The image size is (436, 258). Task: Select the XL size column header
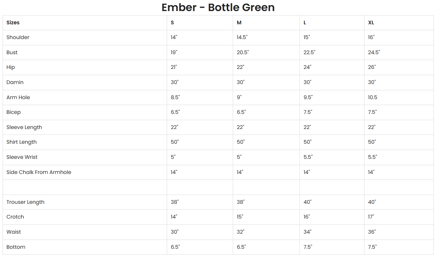[x=371, y=22]
